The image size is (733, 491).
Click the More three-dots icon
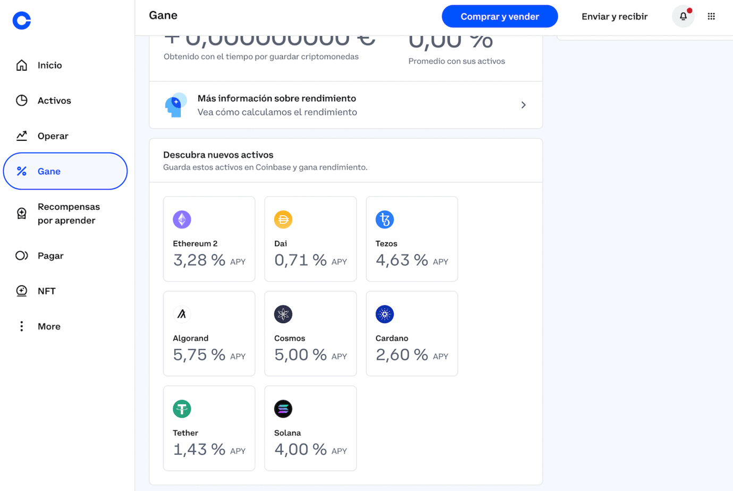click(22, 326)
